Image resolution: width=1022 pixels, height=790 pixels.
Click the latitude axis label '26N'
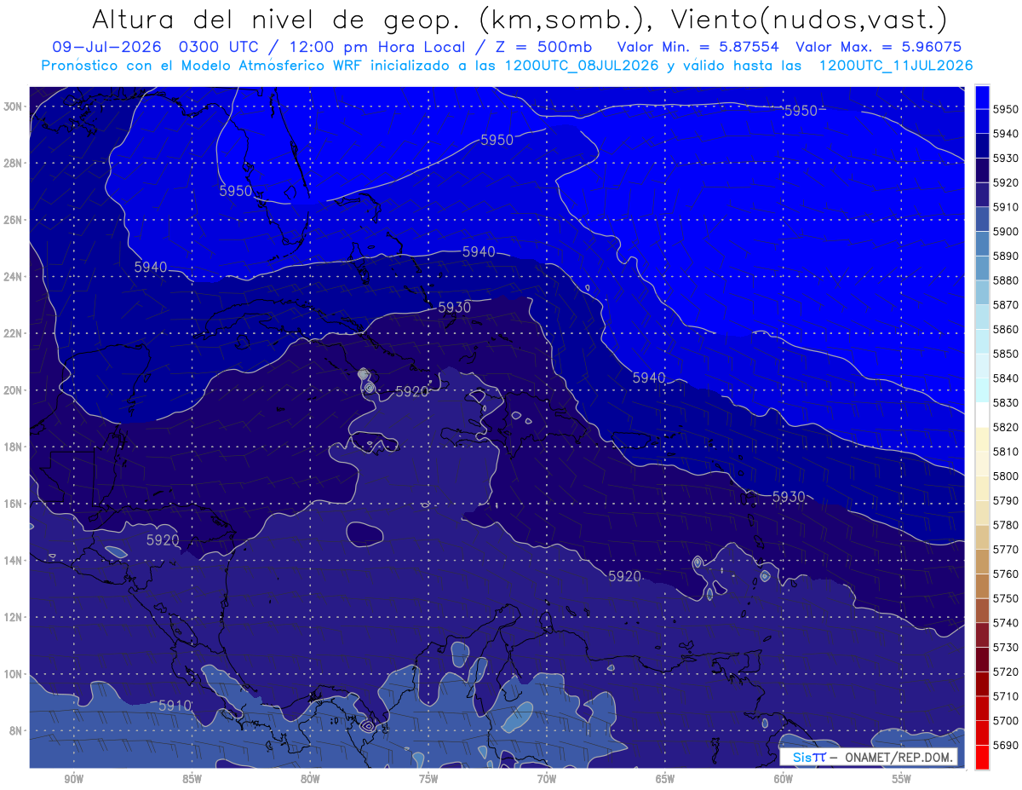point(14,220)
